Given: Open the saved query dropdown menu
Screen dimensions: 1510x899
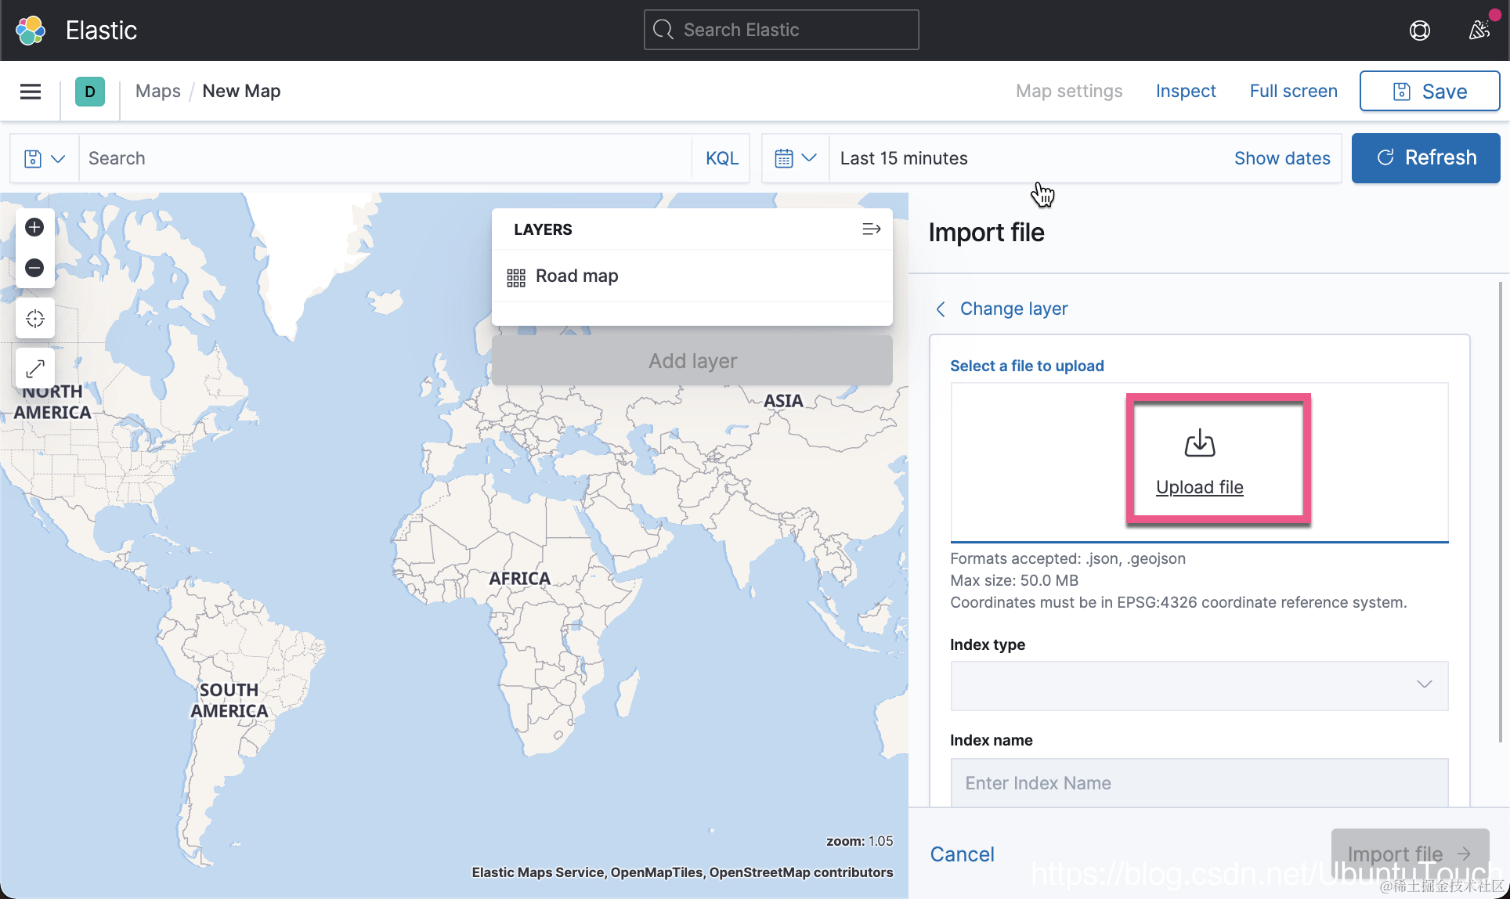Looking at the screenshot, I should (44, 158).
